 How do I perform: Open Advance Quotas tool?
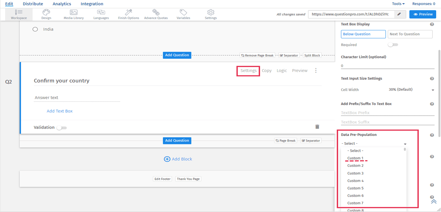[156, 14]
